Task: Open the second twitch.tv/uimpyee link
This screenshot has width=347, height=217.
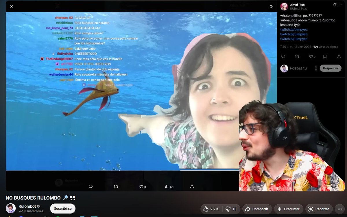Action: tap(294, 34)
